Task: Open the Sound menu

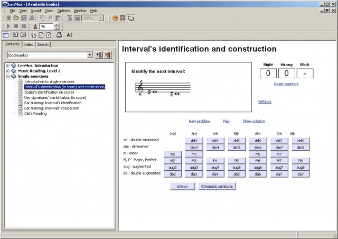Action: pos(35,11)
